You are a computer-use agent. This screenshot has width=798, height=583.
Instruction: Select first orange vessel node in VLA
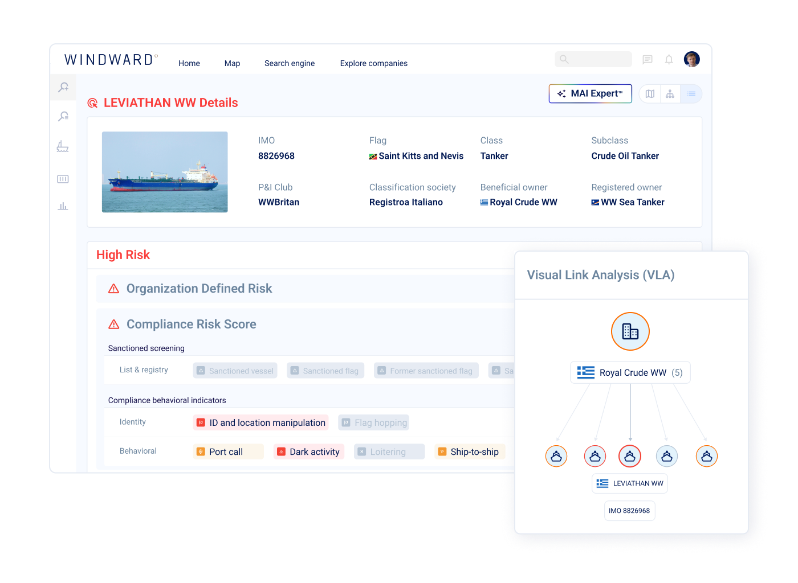[x=556, y=456]
